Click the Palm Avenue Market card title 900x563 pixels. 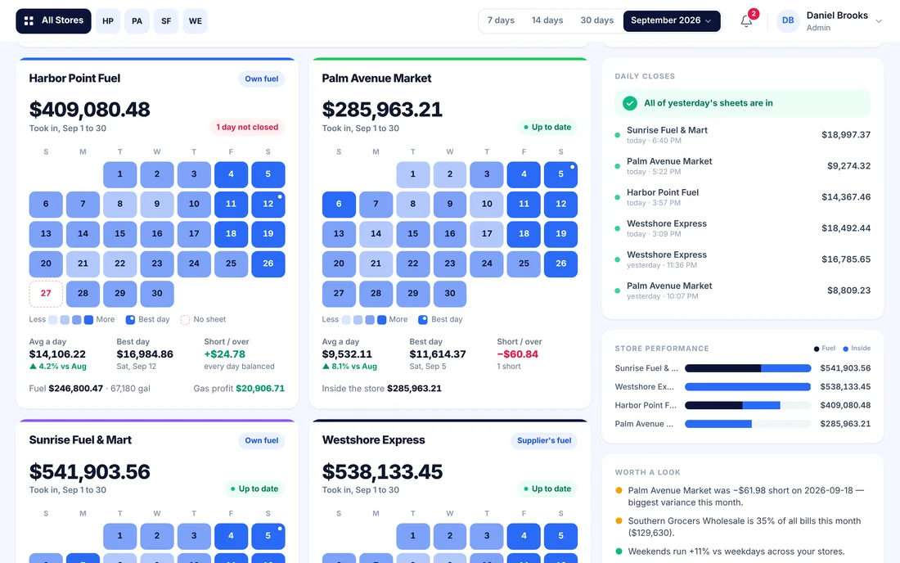click(376, 79)
